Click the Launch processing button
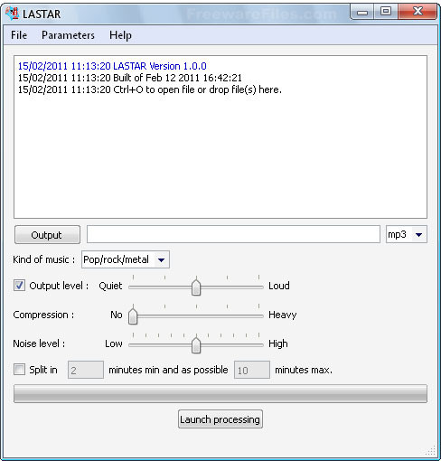Viewport: 441px width, 461px height. [220, 419]
